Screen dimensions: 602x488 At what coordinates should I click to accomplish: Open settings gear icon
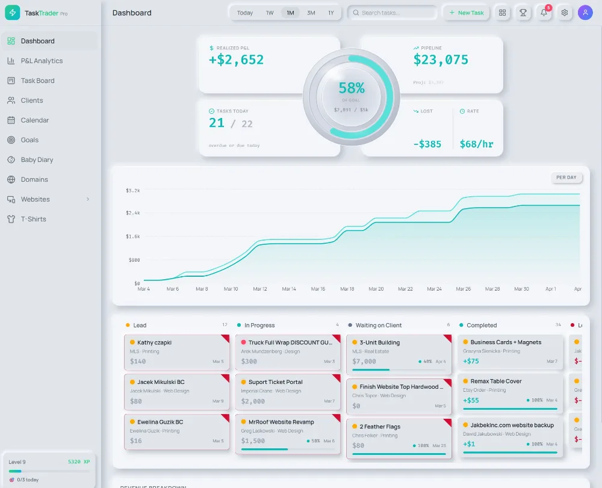pos(564,13)
